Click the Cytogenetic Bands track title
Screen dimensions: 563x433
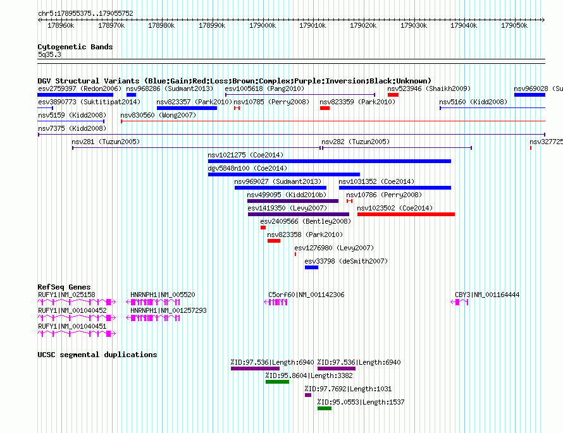(75, 47)
